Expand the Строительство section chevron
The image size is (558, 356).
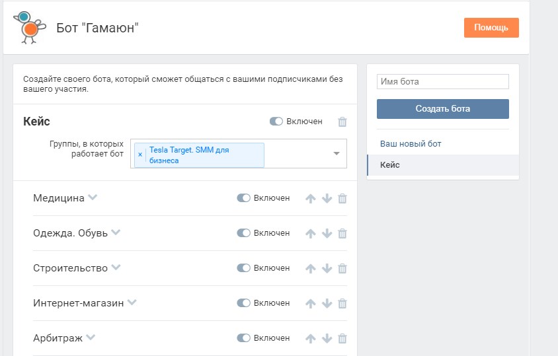pyautogui.click(x=116, y=267)
